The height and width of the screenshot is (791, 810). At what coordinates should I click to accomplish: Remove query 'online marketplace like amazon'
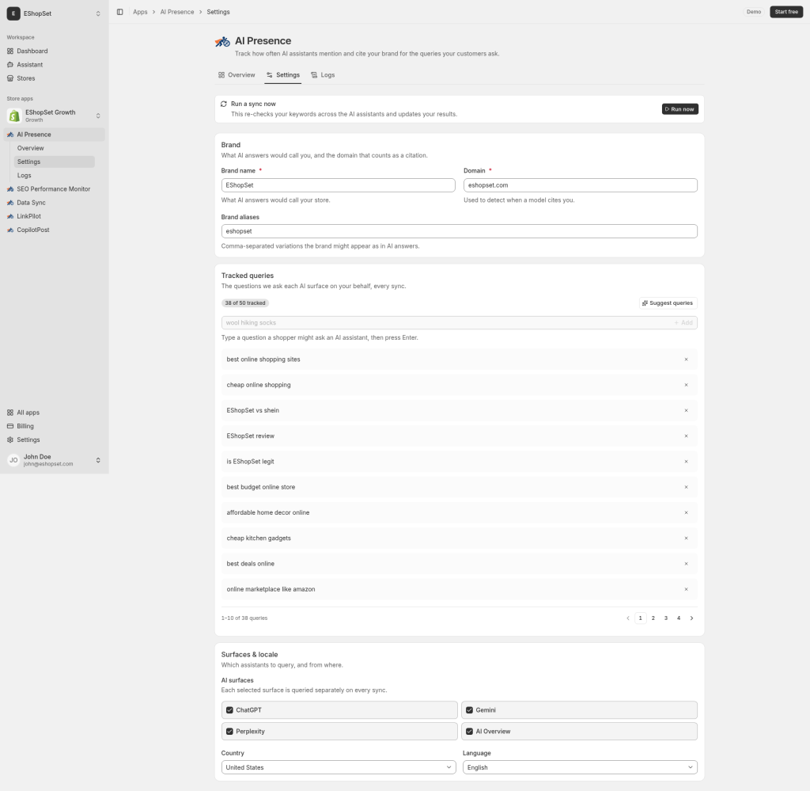(x=686, y=589)
